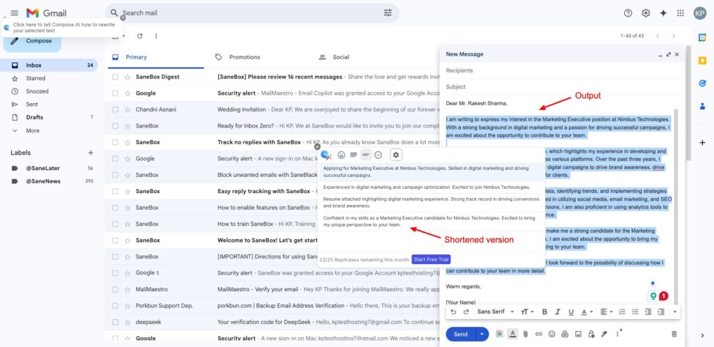The height and width of the screenshot is (347, 714).
Task: Insert numbered list in compose
Action: pos(622,312)
